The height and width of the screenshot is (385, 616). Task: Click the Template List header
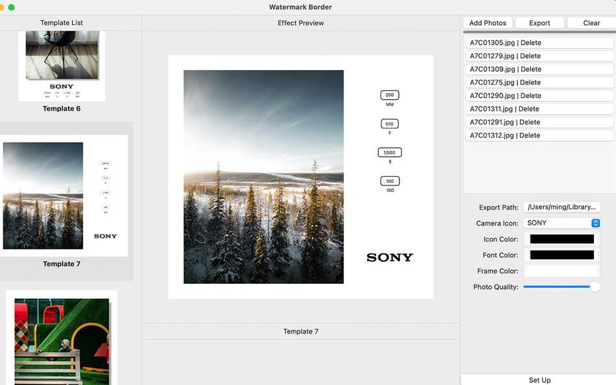pos(62,23)
